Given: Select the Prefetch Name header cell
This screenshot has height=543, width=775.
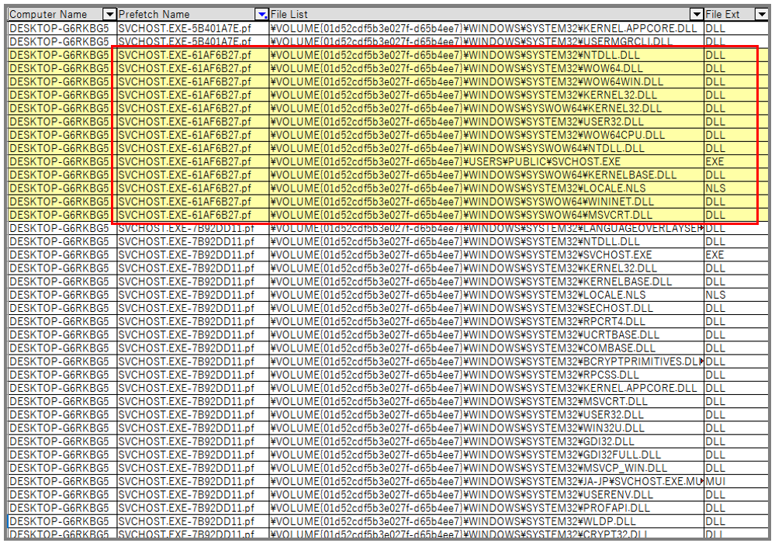Looking at the screenshot, I should [192, 14].
